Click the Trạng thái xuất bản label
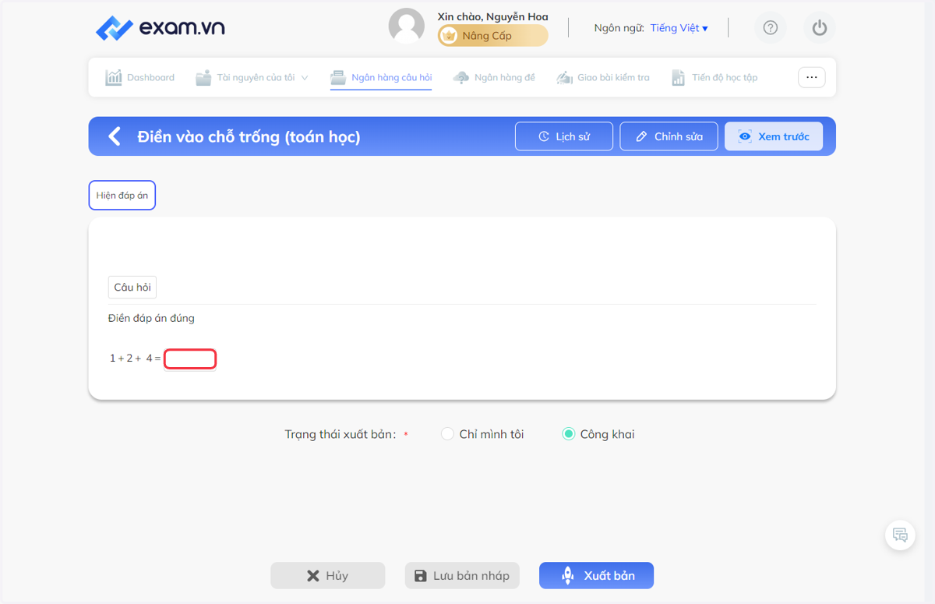Screen dimensions: 935x604 coord(340,434)
